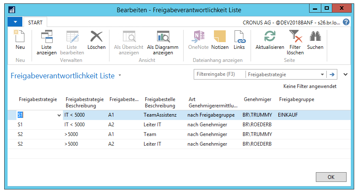Click the Freigabestrategie Beschreibung column header

pyautogui.click(x=85, y=103)
